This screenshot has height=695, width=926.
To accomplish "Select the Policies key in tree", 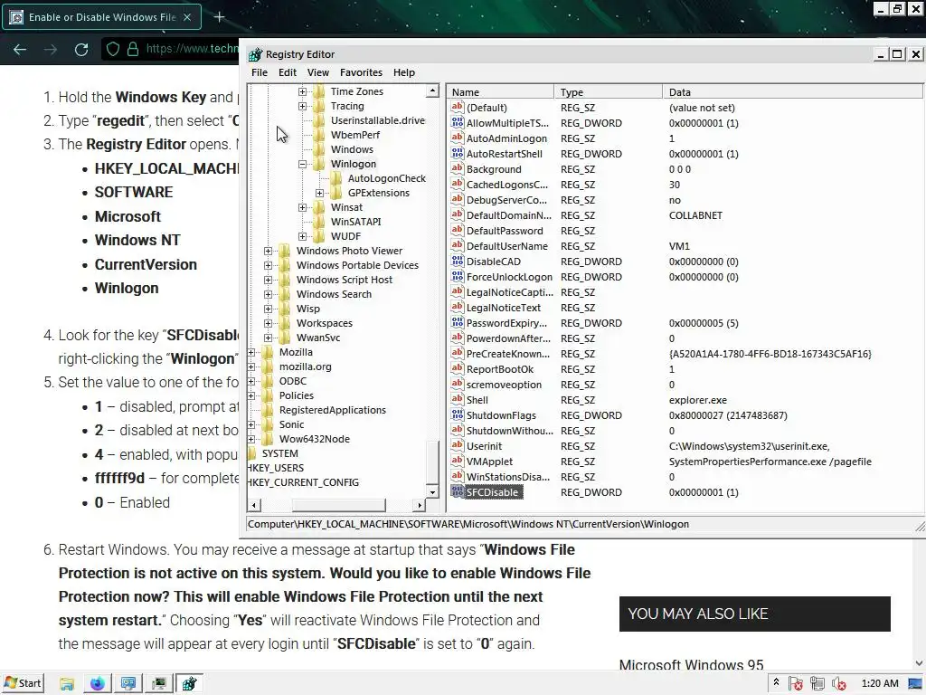I will pos(297,395).
